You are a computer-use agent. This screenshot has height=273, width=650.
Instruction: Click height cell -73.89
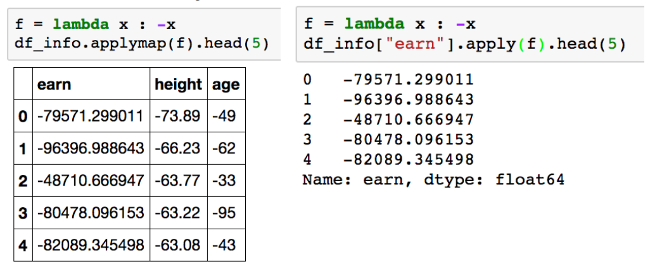click(x=179, y=116)
